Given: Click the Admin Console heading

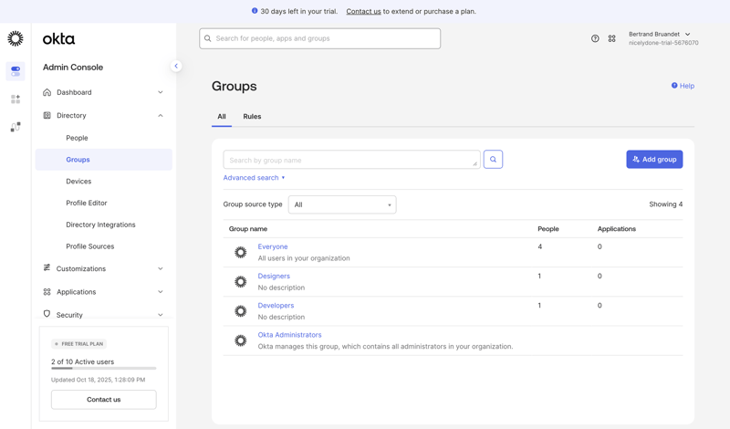Looking at the screenshot, I should click(73, 67).
